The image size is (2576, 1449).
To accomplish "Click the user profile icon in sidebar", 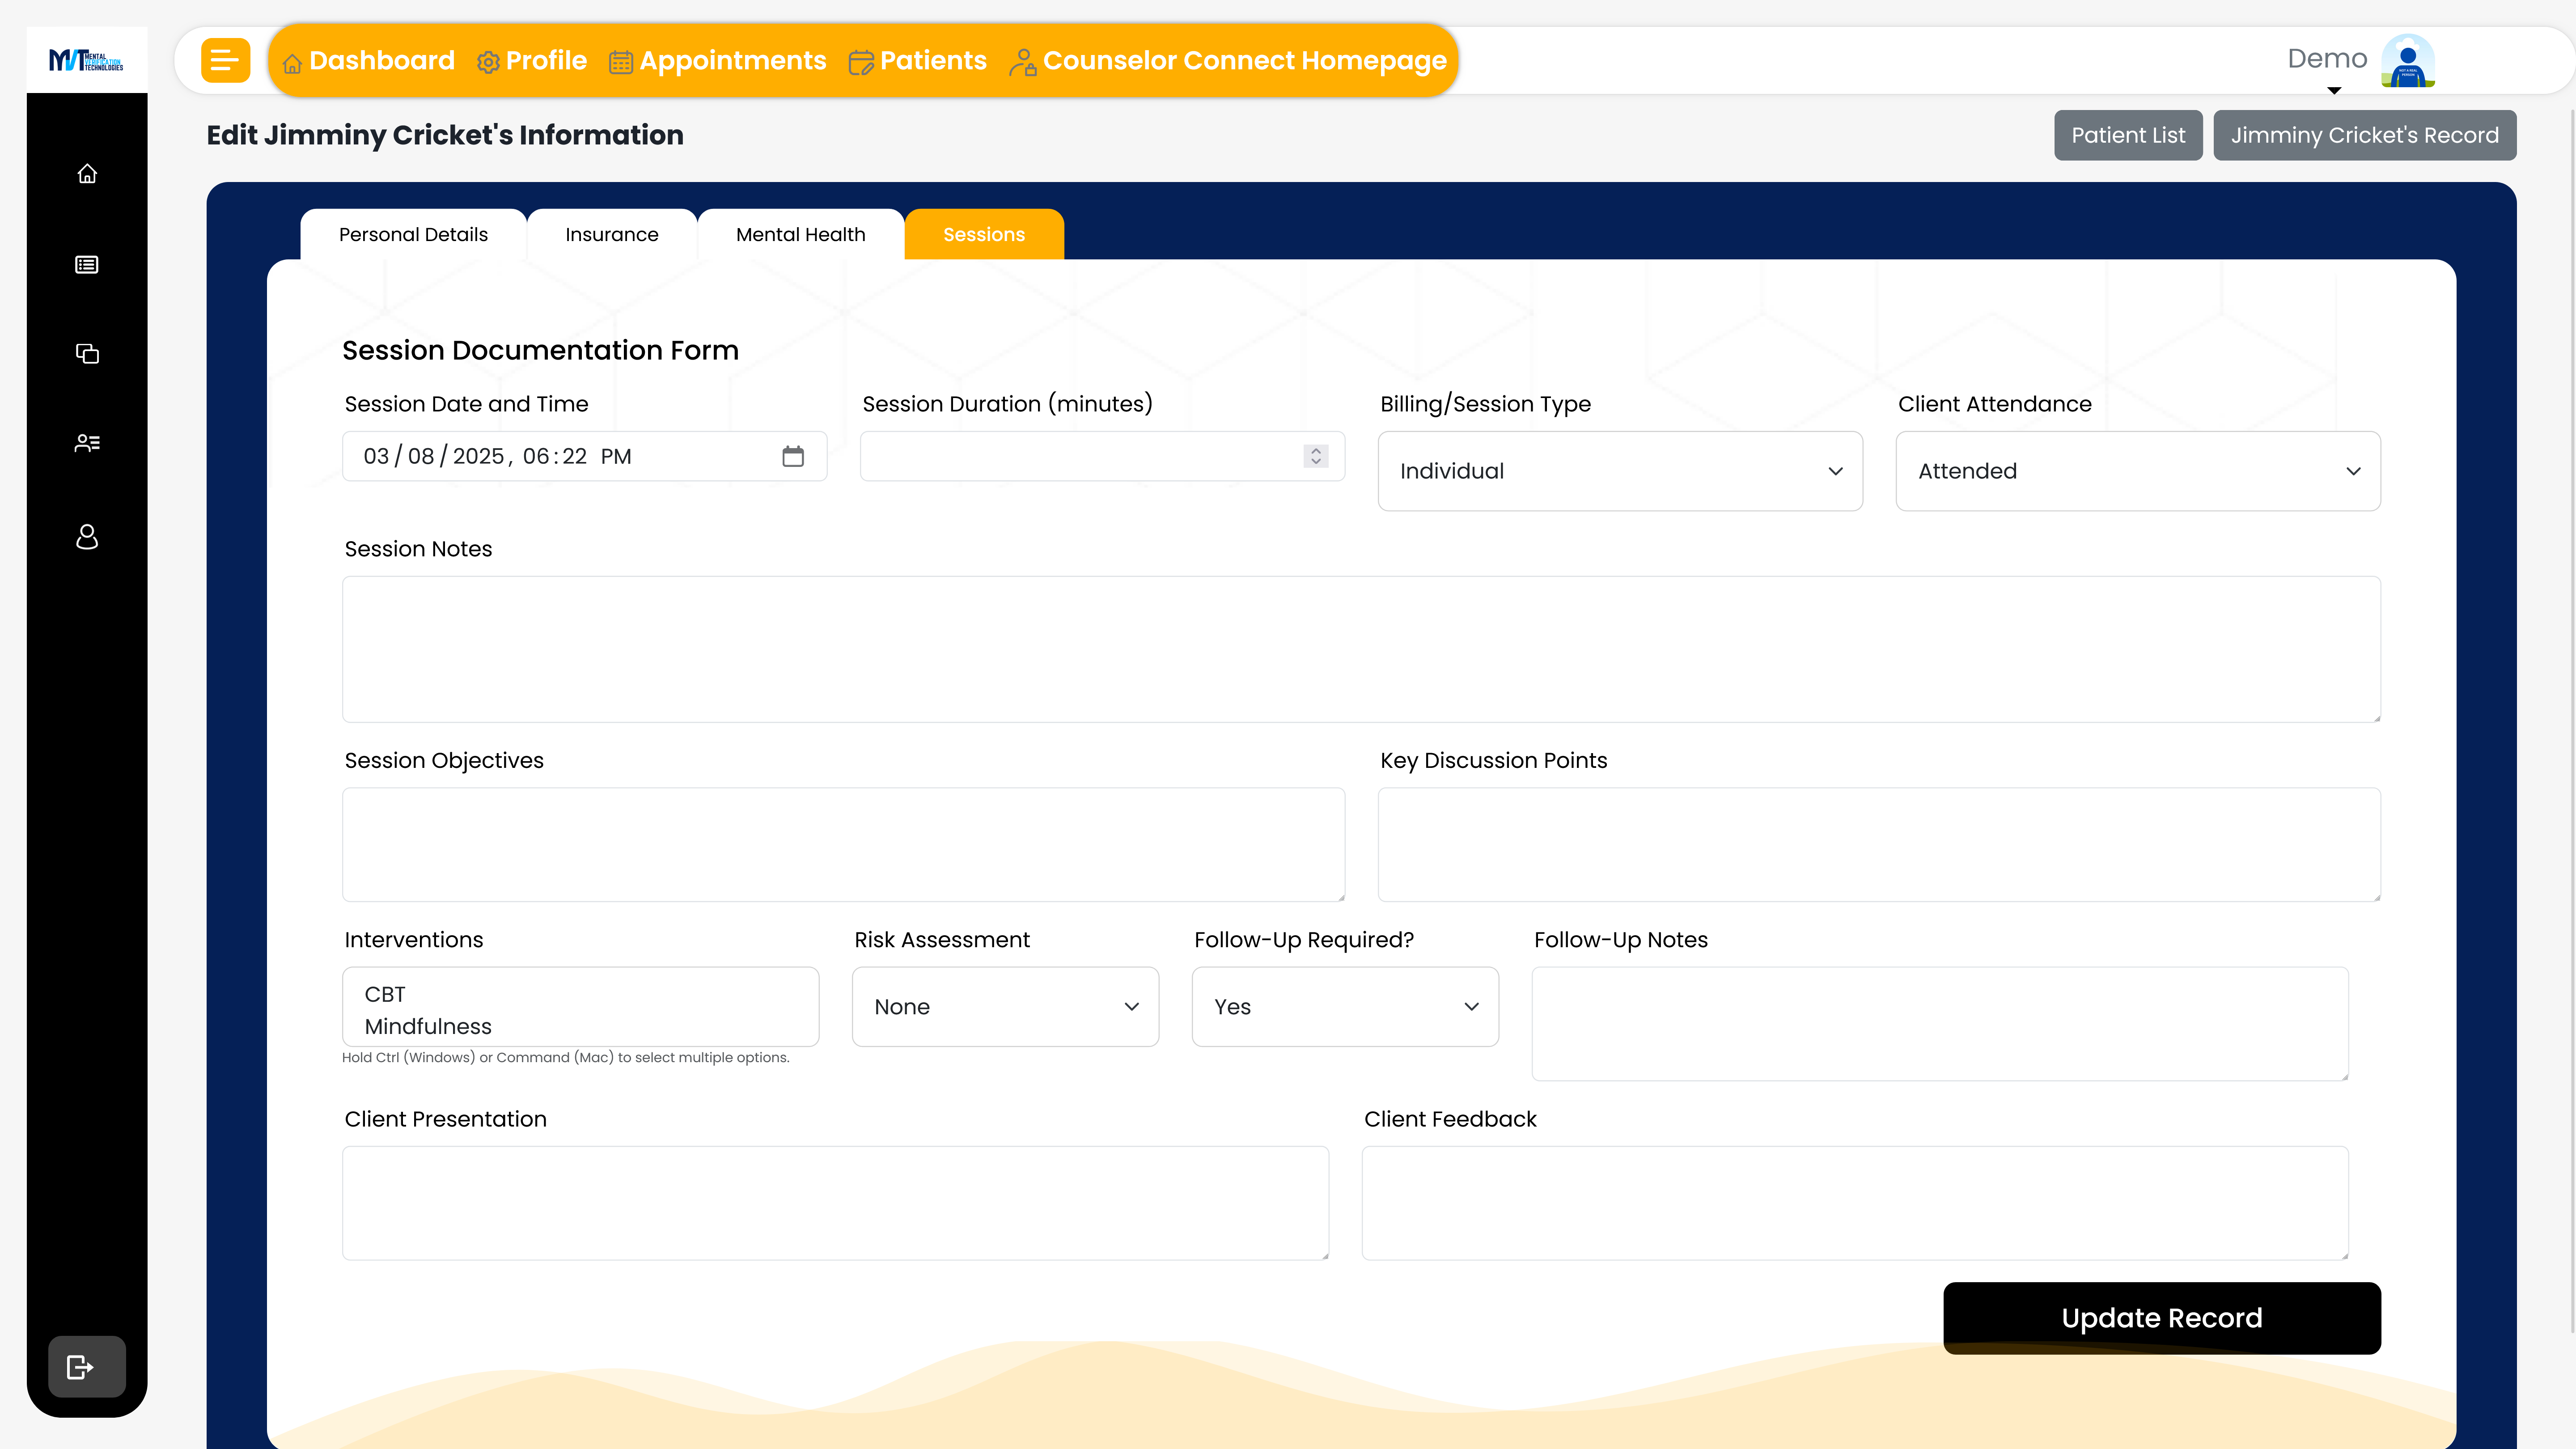I will [x=87, y=537].
